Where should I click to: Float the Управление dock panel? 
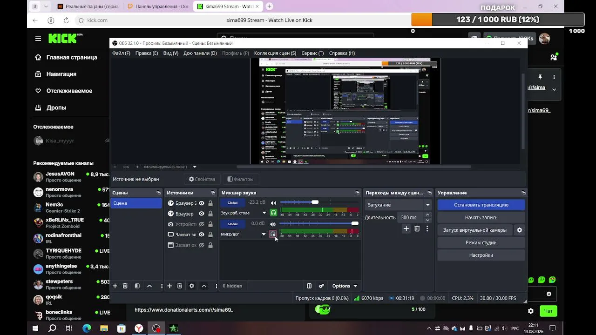(x=524, y=193)
